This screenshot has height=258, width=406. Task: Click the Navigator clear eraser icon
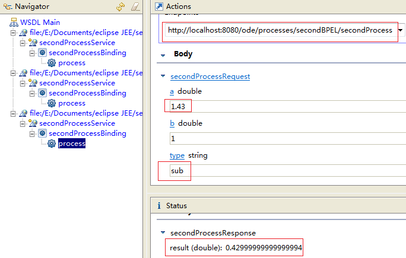click(x=135, y=7)
